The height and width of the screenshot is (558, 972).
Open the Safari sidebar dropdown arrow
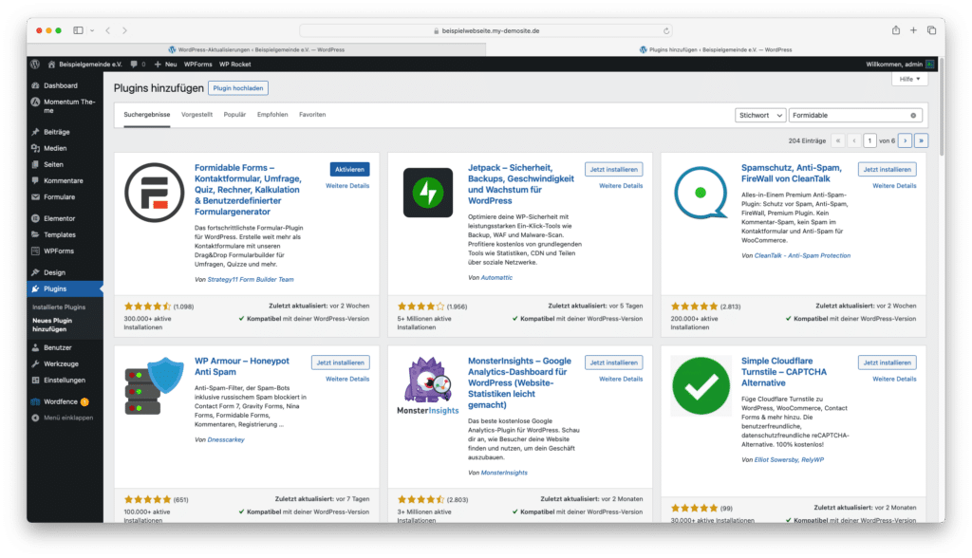(x=92, y=30)
